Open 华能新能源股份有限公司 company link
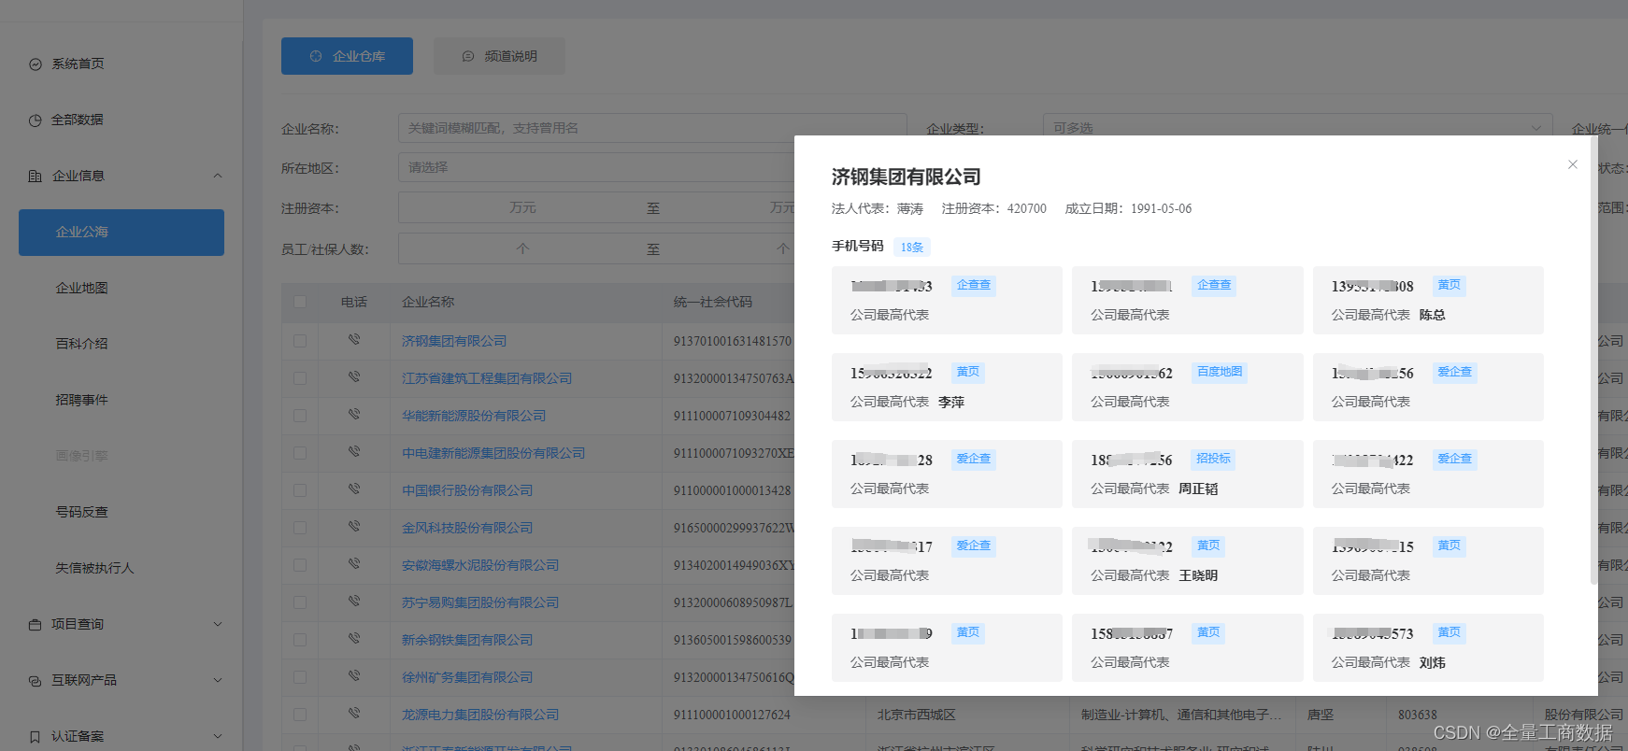Screen dimensions: 1628x751 tap(474, 416)
